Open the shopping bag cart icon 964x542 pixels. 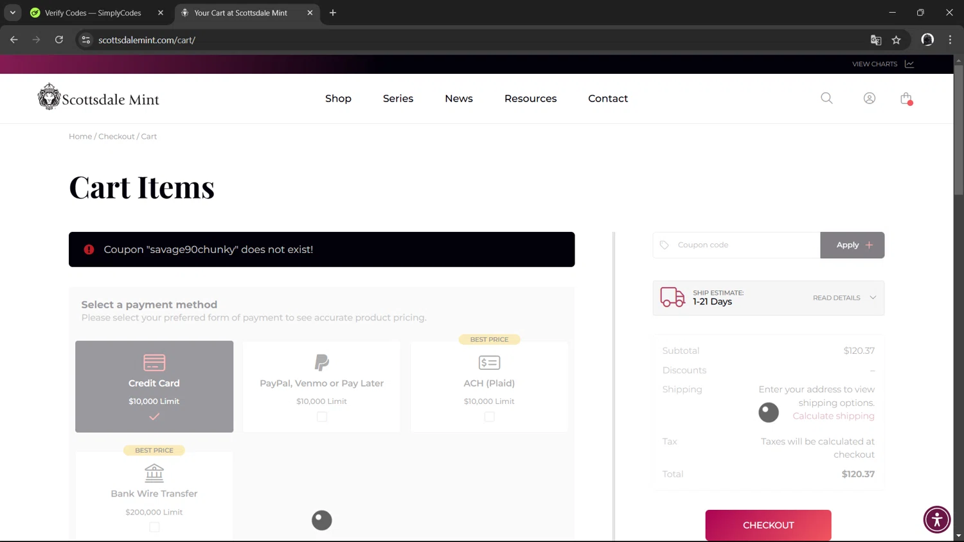906,98
